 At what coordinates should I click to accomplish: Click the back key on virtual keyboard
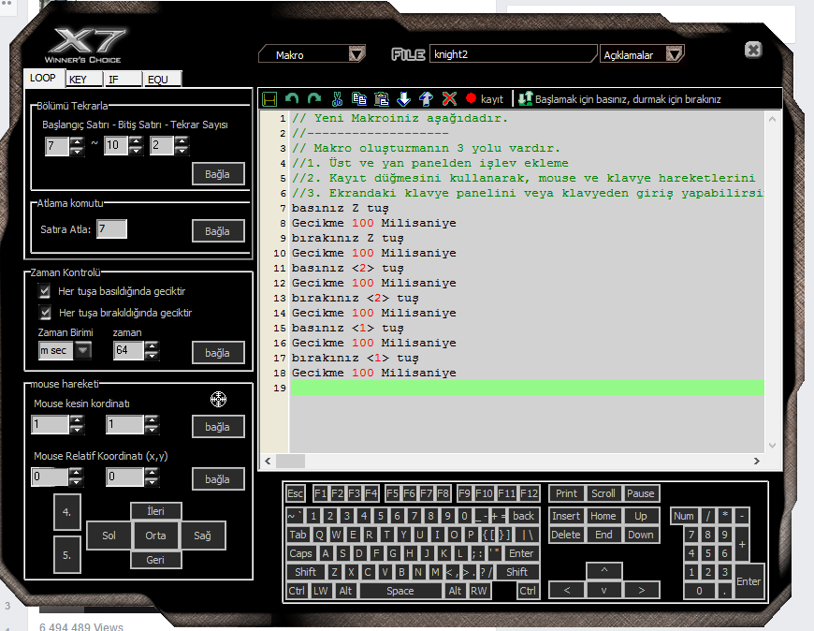pyautogui.click(x=523, y=516)
